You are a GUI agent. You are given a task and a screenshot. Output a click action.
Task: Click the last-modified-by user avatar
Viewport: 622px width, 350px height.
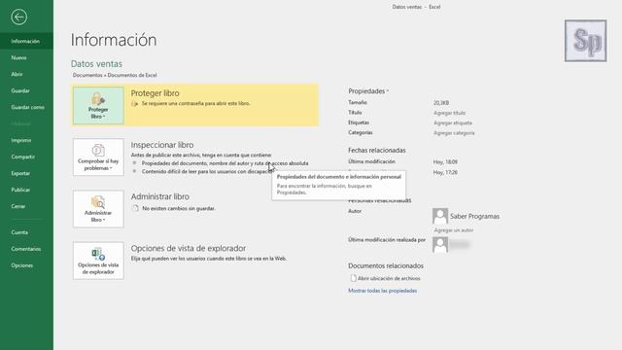(440, 245)
